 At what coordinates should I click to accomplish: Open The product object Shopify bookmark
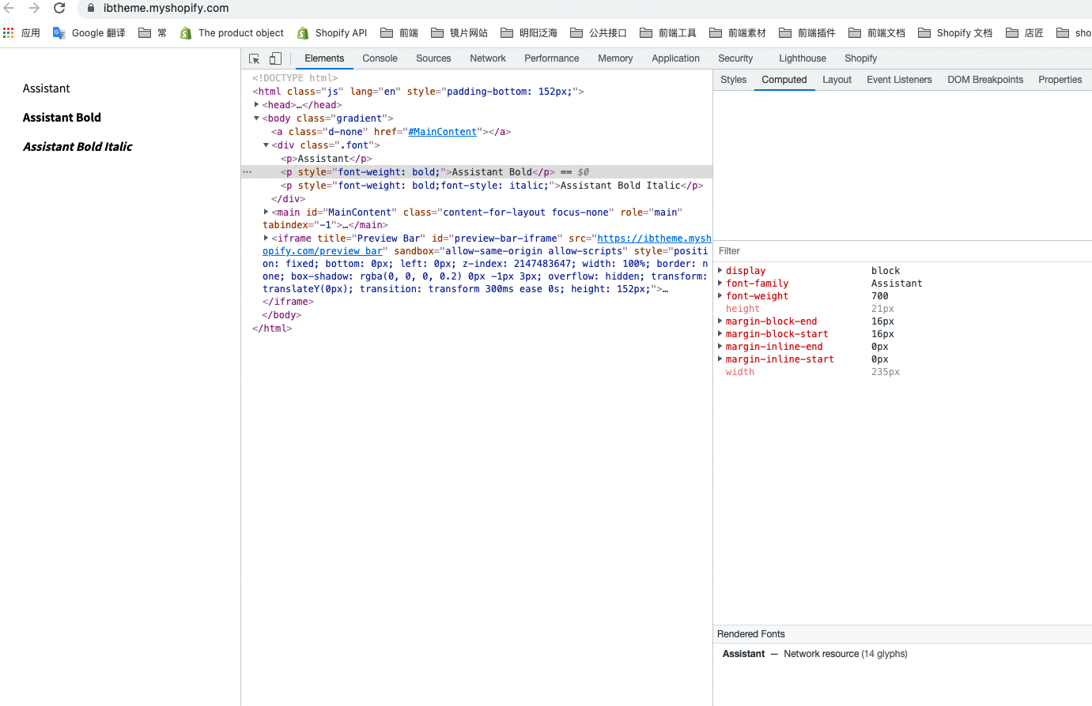pos(232,33)
